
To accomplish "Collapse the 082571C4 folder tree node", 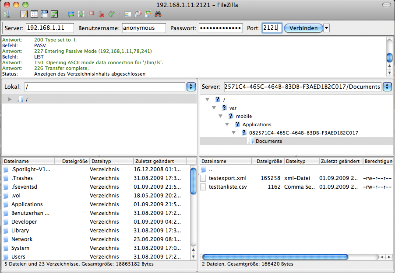I will 233,132.
